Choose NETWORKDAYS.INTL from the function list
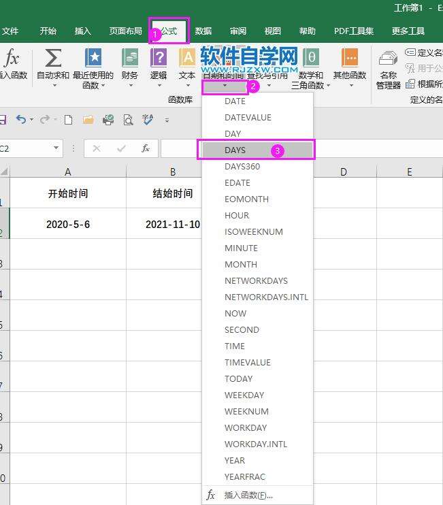 tap(257, 297)
